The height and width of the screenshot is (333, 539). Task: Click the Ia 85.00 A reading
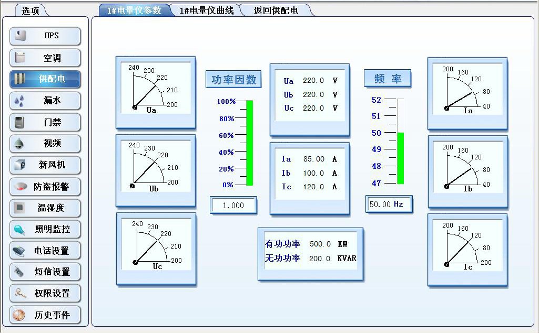[309, 159]
